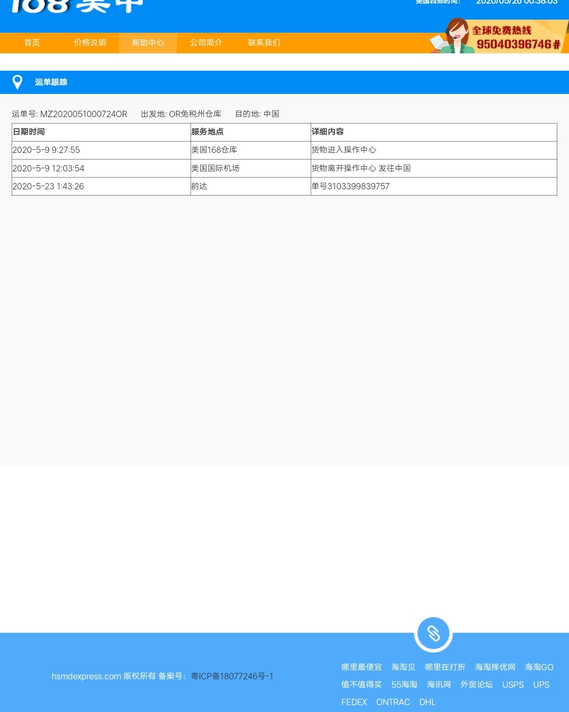Open the 价格说明 pricing menu item
This screenshot has width=569, height=712.
(90, 43)
